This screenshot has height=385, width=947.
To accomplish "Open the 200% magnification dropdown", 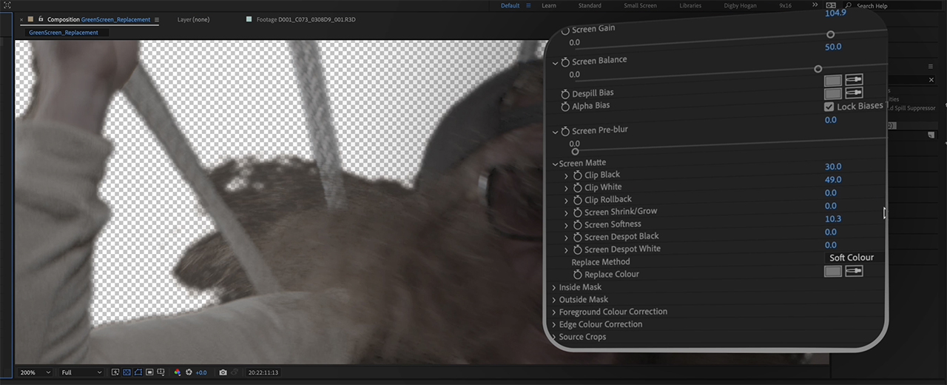I will 36,372.
